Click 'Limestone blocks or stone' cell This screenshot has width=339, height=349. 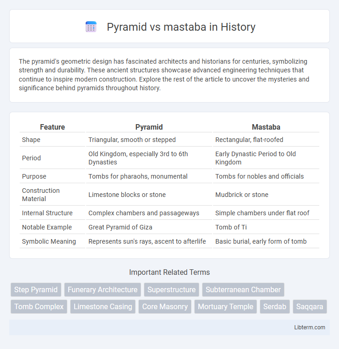tap(149, 195)
